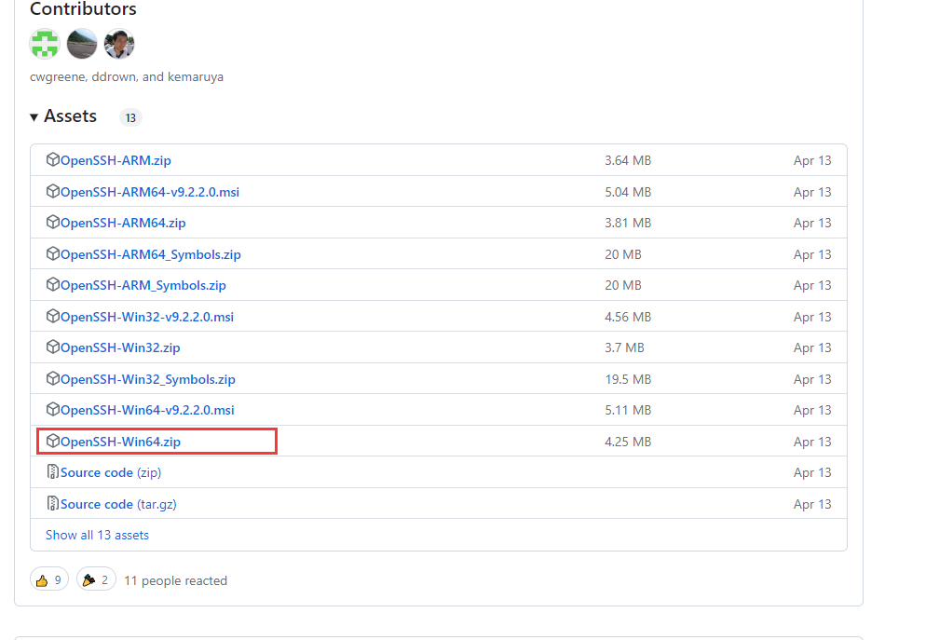The width and height of the screenshot is (939, 640).
Task: Toggle the thumbs up reaction with 9
Action: pyautogui.click(x=49, y=579)
